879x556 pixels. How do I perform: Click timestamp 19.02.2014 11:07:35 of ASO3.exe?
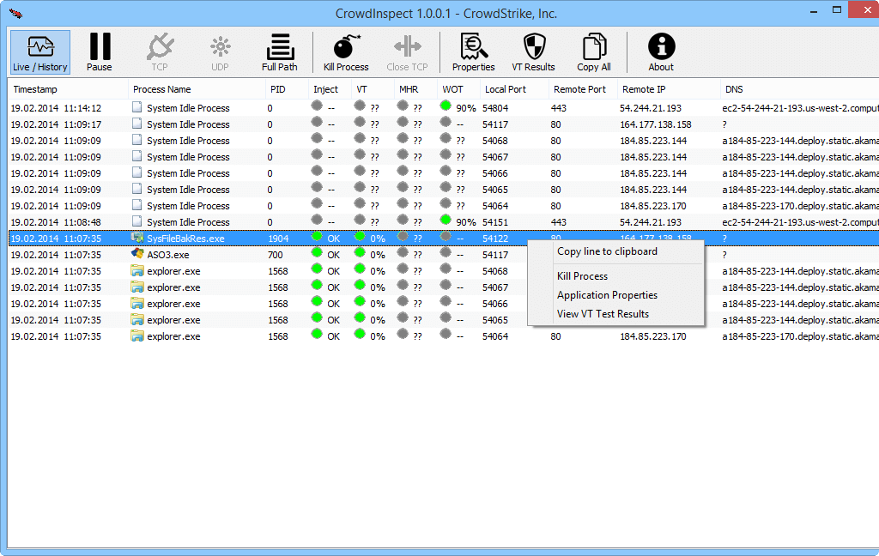click(x=56, y=255)
